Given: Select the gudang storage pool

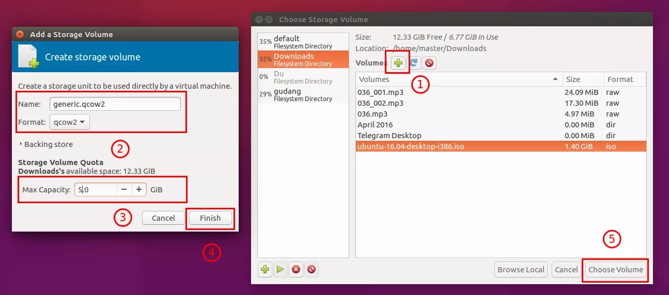Looking at the screenshot, I should click(x=303, y=94).
